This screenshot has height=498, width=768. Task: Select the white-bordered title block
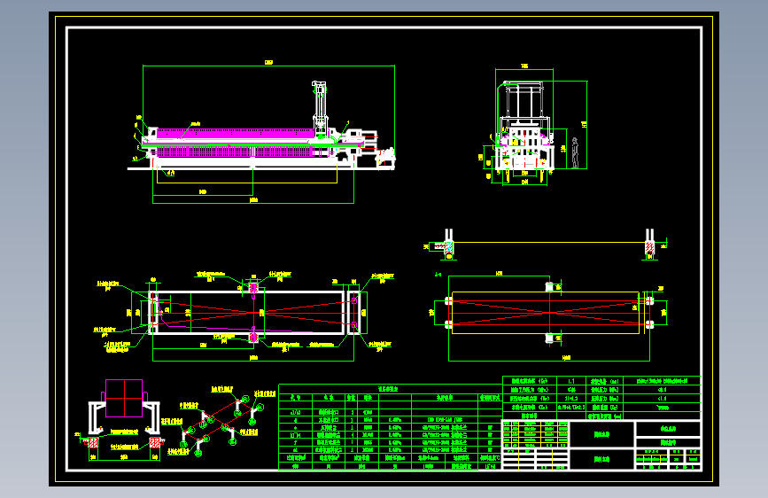point(601,445)
